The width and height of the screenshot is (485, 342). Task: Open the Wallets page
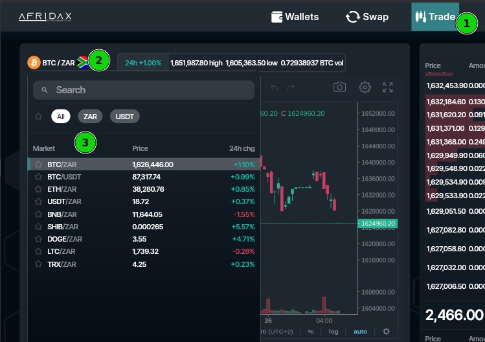point(295,17)
